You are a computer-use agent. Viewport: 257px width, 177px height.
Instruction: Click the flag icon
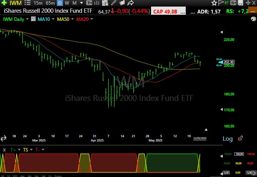coord(221,3)
